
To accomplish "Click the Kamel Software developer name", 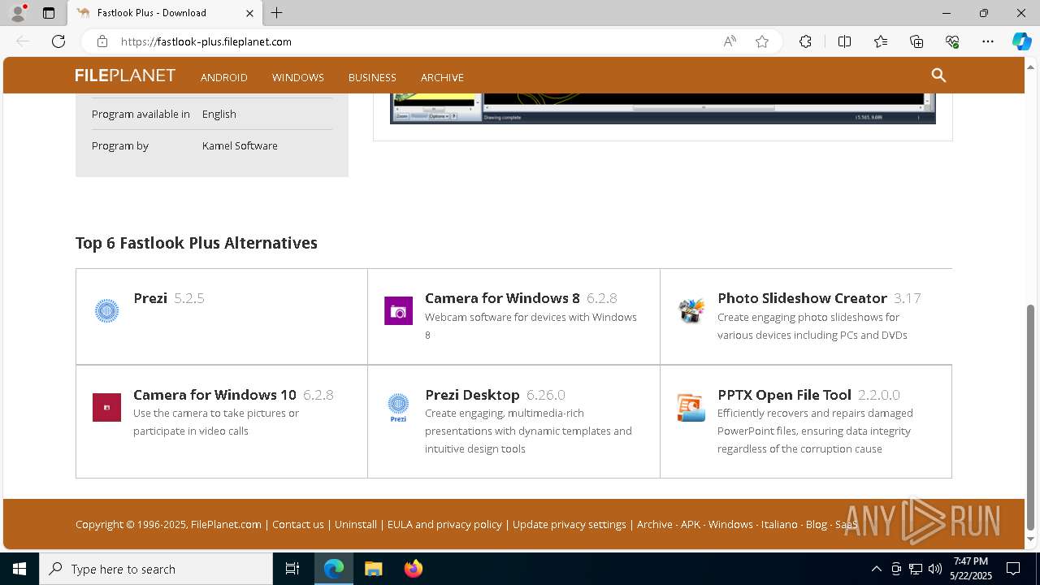I will point(240,146).
